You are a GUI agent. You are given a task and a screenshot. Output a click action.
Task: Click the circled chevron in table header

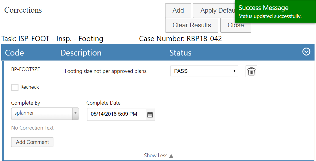(306, 52)
